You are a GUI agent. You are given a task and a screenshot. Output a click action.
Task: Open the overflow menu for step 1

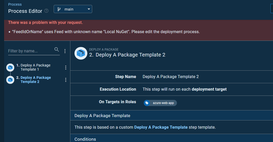(66, 68)
